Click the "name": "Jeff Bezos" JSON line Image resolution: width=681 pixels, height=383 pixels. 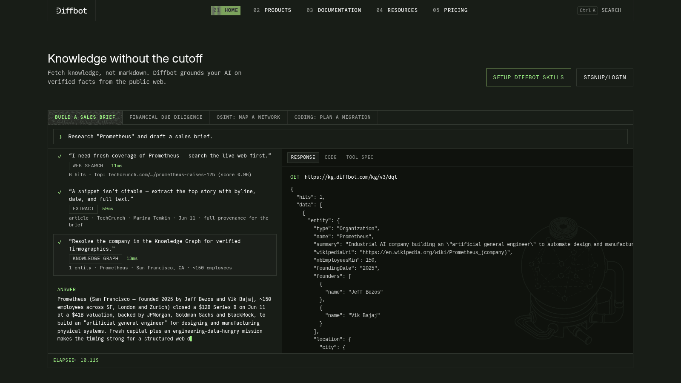pyautogui.click(x=354, y=292)
